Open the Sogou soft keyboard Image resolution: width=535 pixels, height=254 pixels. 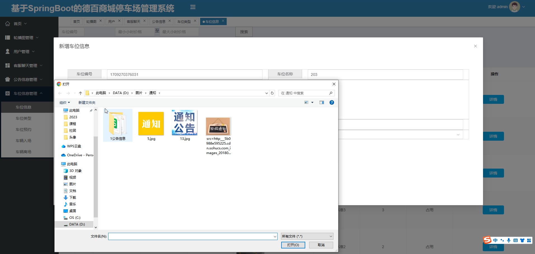click(x=515, y=240)
